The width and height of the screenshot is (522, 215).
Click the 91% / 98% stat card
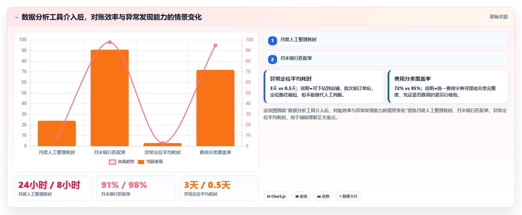click(x=136, y=188)
